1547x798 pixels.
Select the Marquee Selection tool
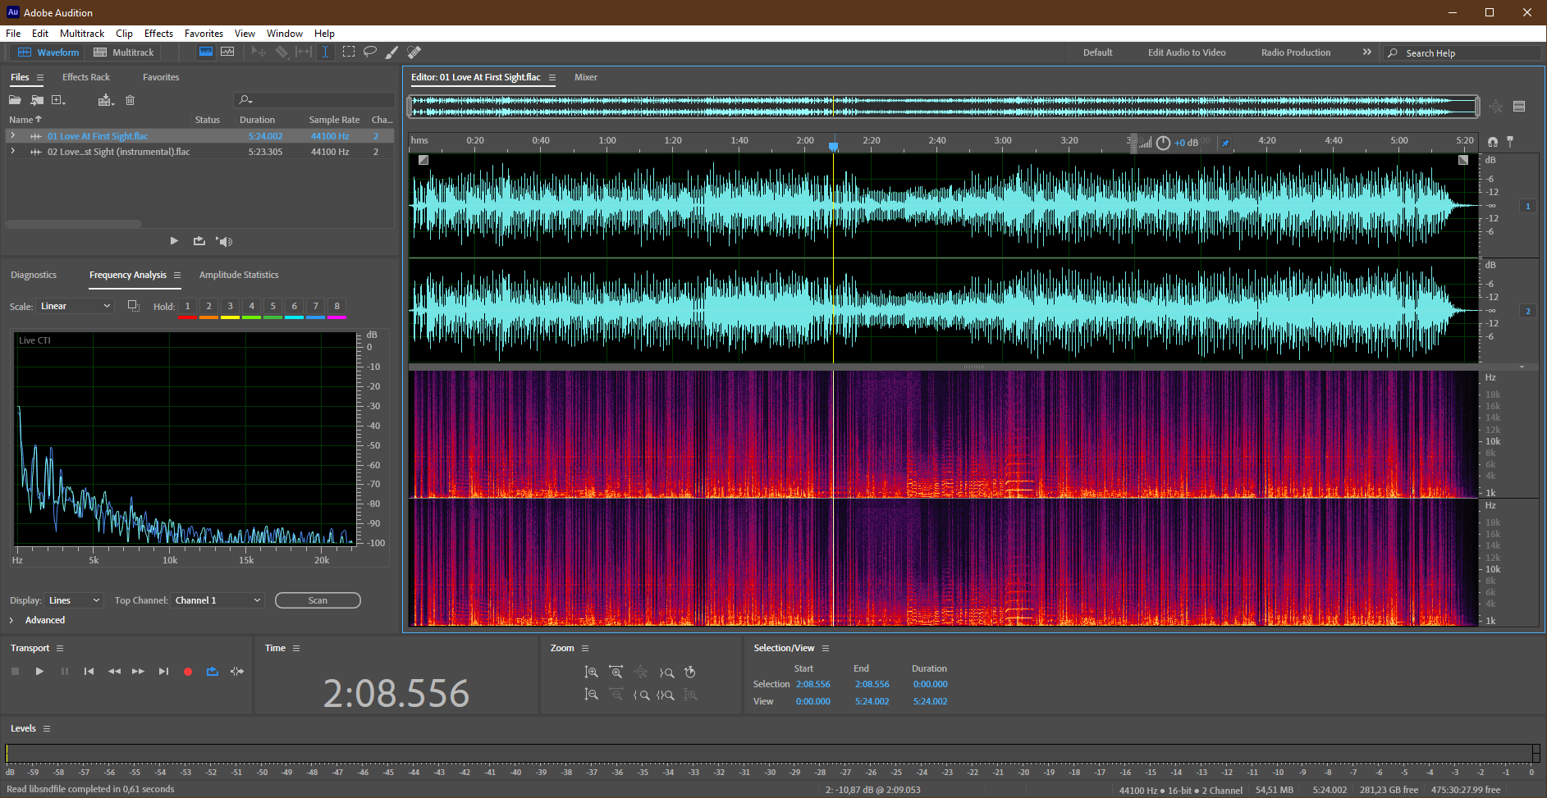(x=349, y=52)
